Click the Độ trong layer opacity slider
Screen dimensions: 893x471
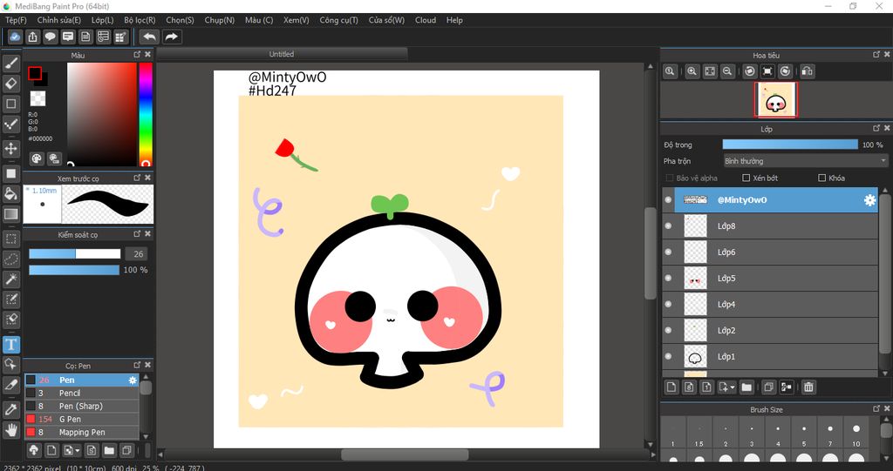point(790,145)
